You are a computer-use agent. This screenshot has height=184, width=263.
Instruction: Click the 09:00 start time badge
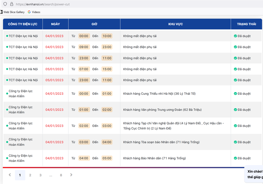[84, 47]
